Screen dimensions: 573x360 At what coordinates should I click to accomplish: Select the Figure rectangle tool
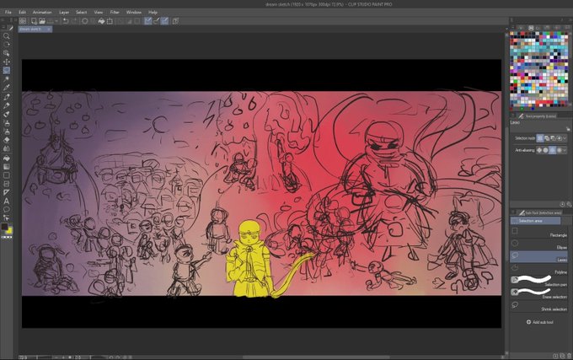point(6,175)
